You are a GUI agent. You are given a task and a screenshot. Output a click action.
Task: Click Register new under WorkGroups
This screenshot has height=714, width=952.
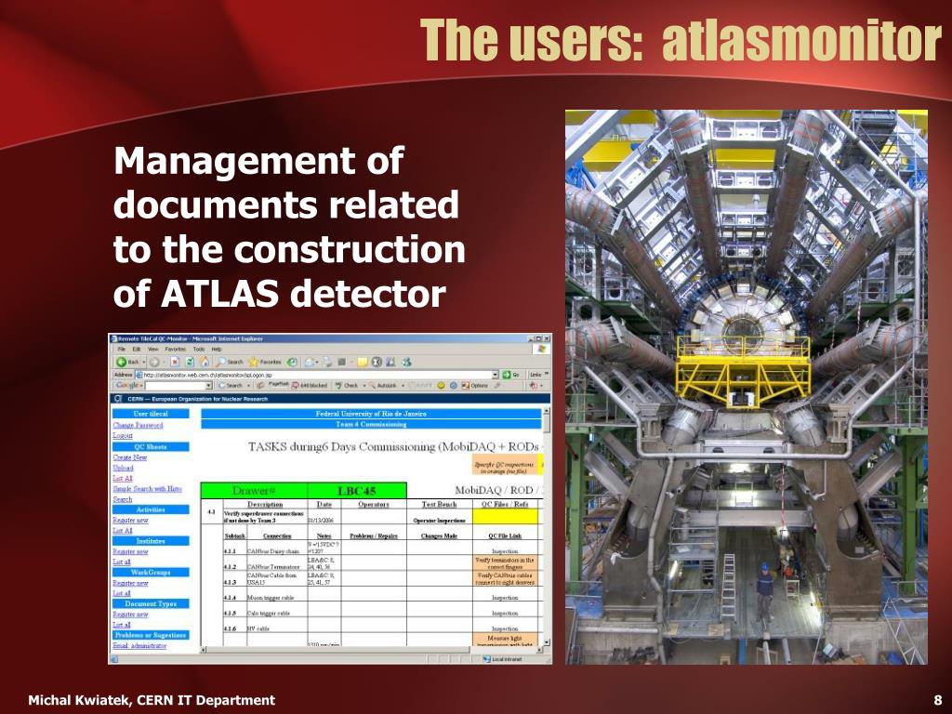coord(130,583)
